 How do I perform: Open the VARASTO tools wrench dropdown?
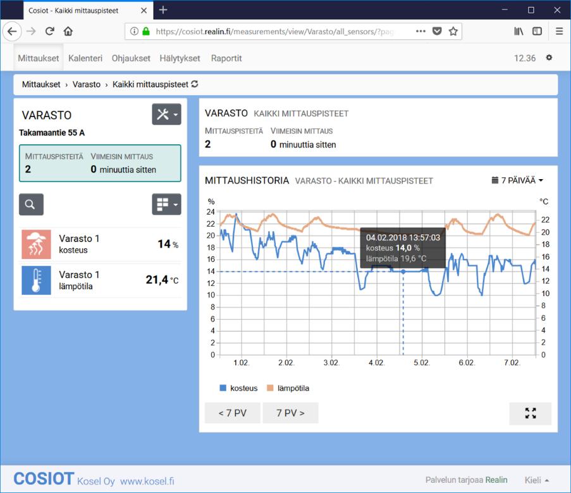pos(166,115)
